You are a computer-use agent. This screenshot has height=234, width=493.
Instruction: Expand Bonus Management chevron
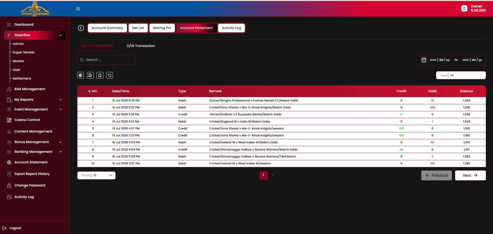point(60,142)
